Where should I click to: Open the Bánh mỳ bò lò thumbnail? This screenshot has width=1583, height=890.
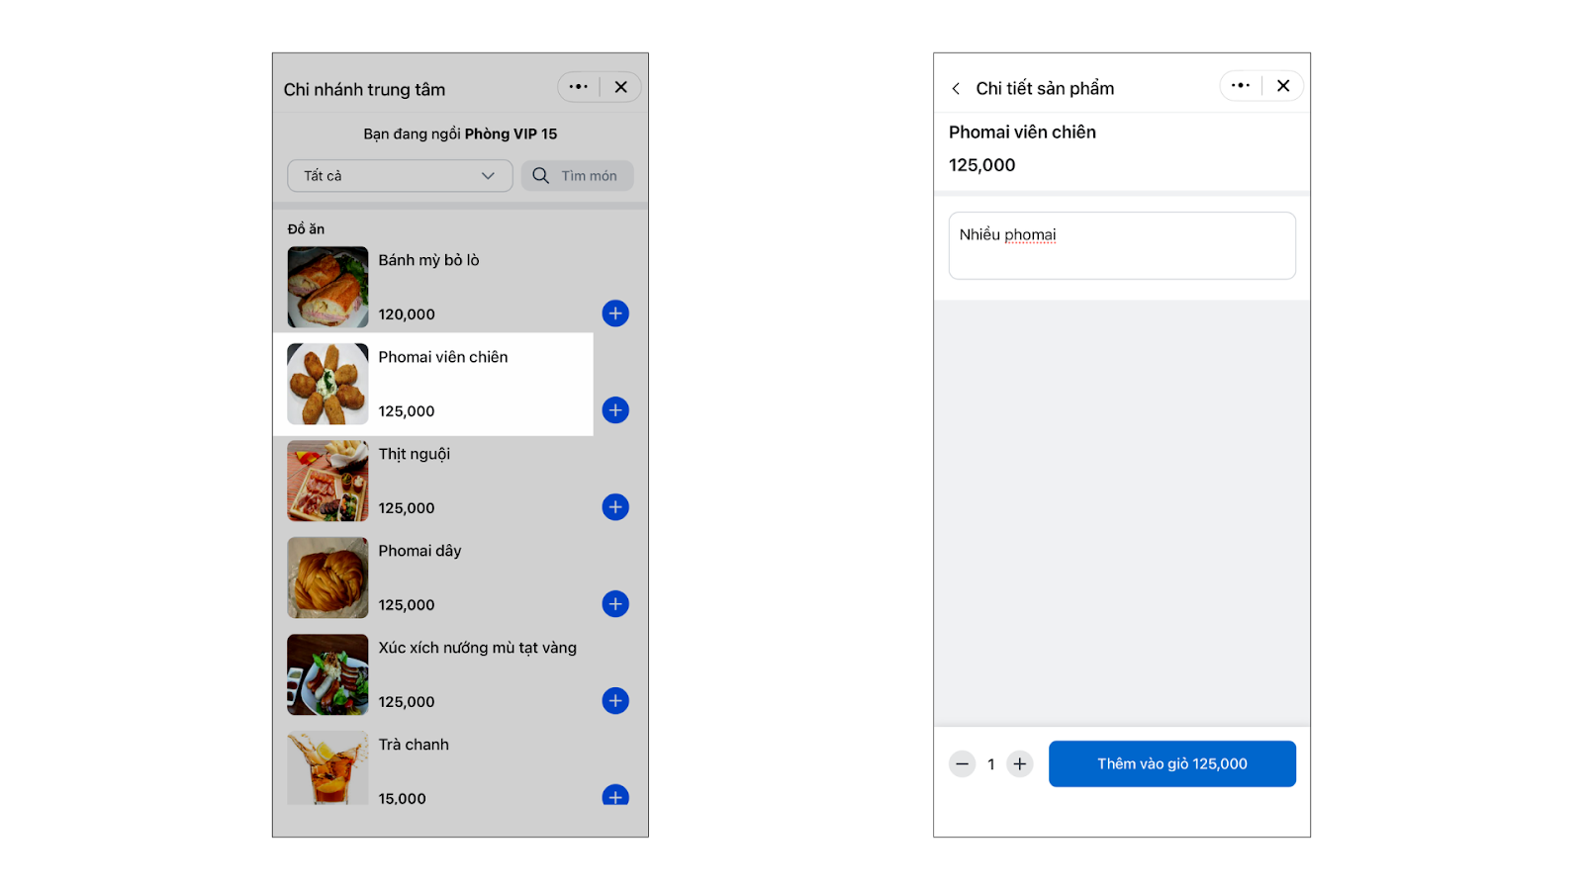coord(327,287)
